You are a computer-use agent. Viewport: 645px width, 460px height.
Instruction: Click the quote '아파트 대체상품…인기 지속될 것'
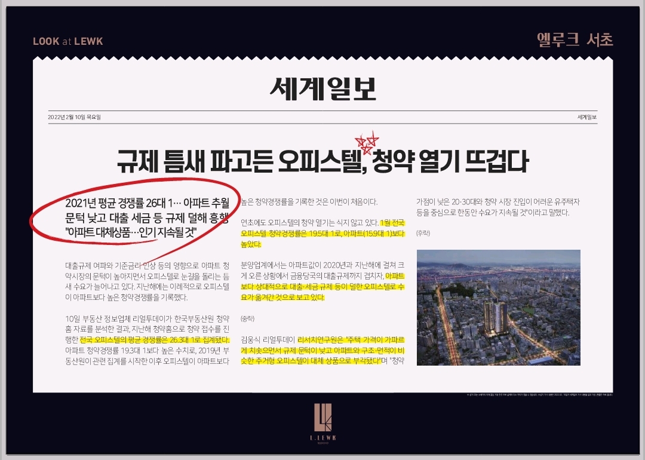pos(131,232)
